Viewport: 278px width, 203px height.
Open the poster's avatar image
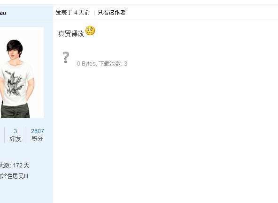point(22,73)
